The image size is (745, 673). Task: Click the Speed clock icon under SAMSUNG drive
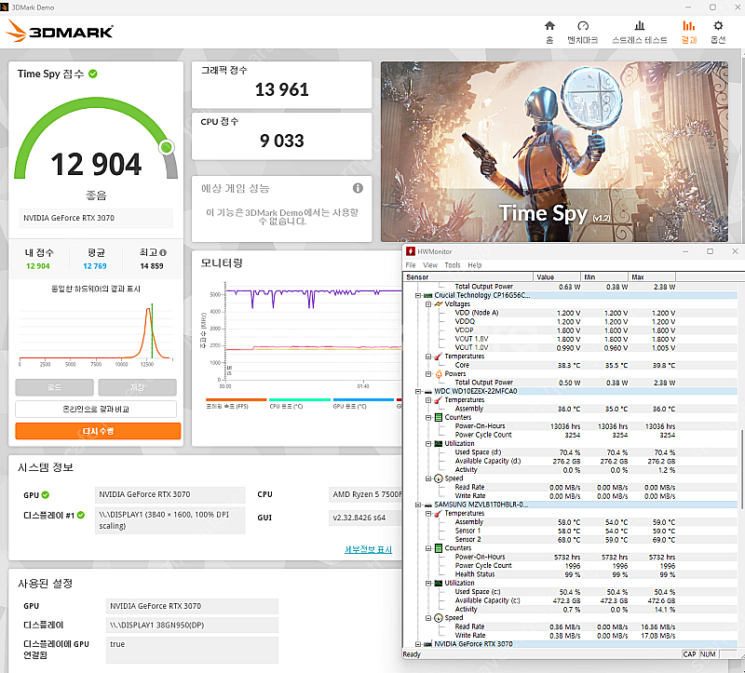pos(439,618)
